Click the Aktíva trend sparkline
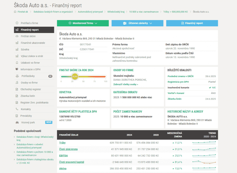Screen dimensions: 237x173 pos(204,168)
